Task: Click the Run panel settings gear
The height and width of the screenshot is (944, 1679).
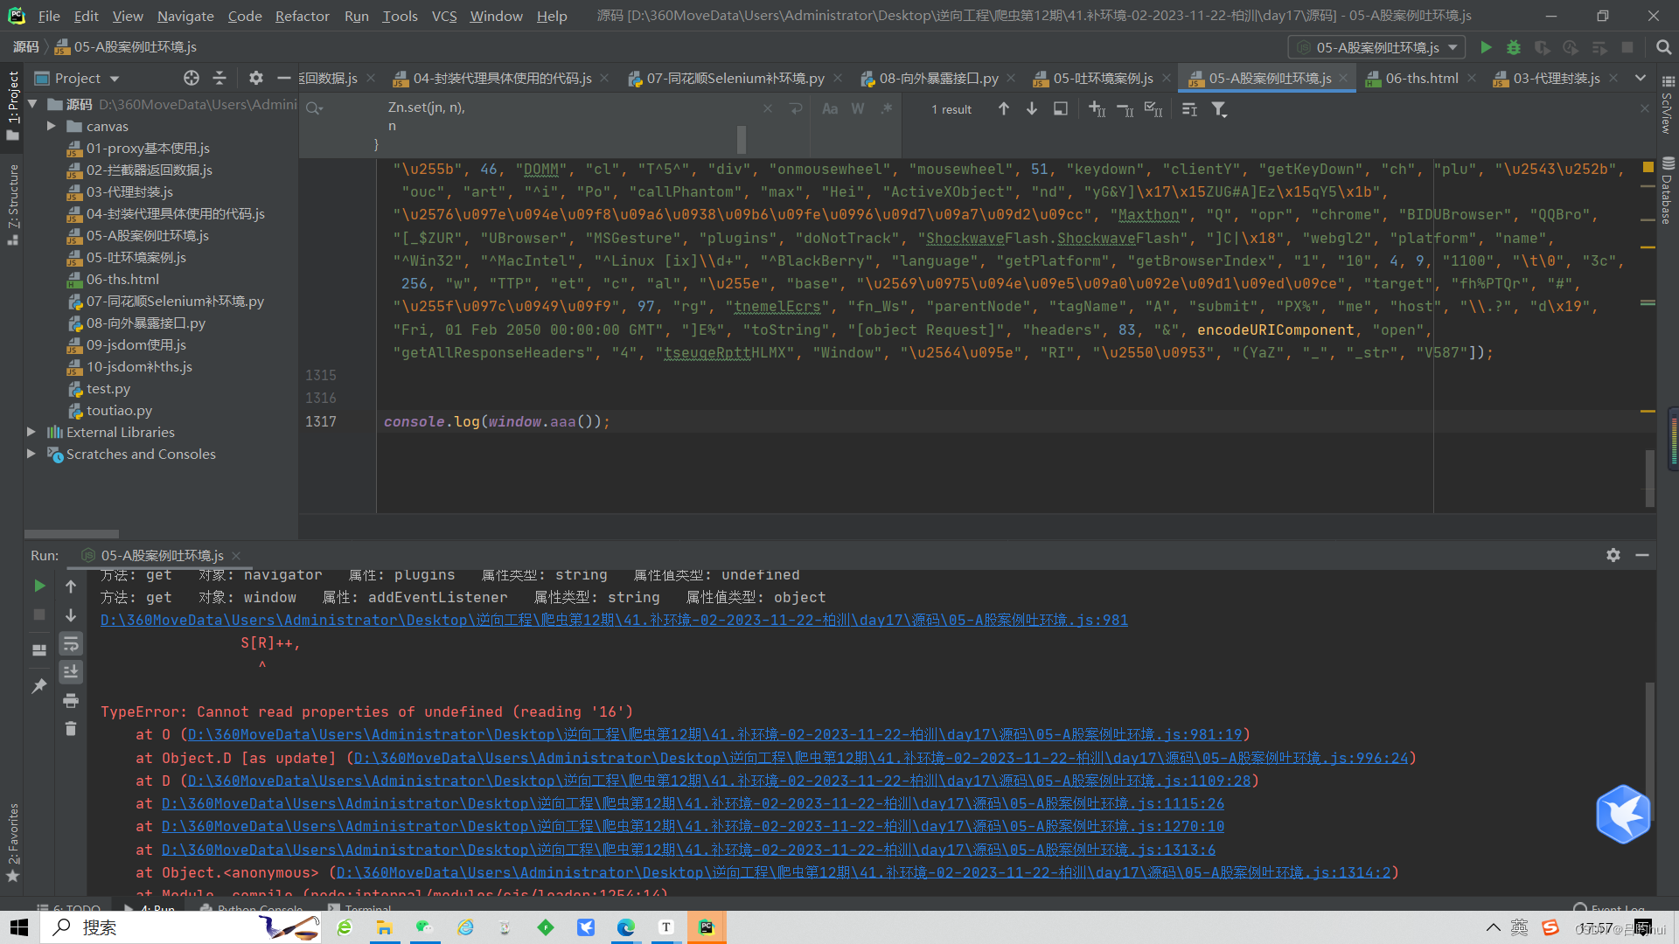Action: [1613, 555]
